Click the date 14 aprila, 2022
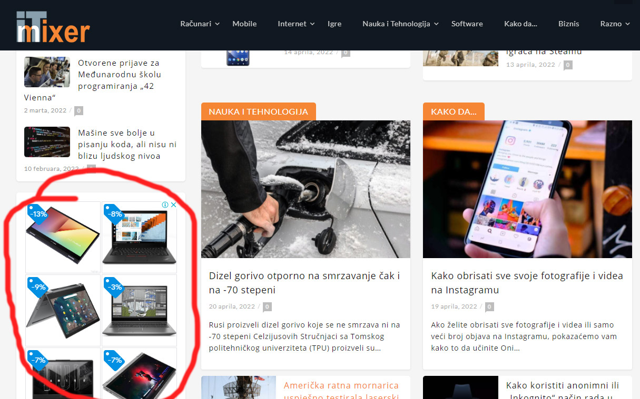 tap(308, 52)
